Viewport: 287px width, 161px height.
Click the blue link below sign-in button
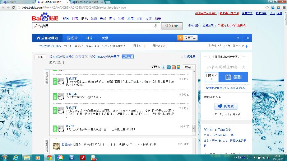point(226,88)
